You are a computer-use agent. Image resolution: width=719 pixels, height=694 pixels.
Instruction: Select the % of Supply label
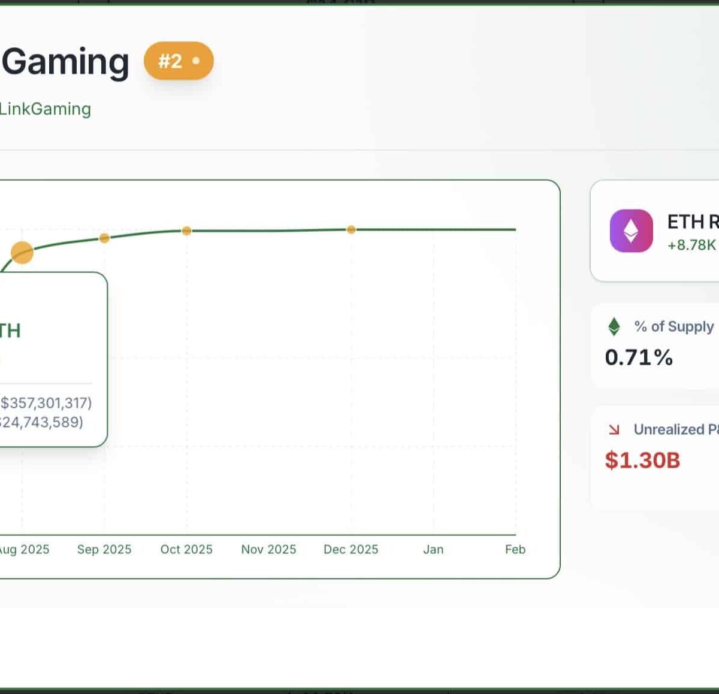point(673,326)
